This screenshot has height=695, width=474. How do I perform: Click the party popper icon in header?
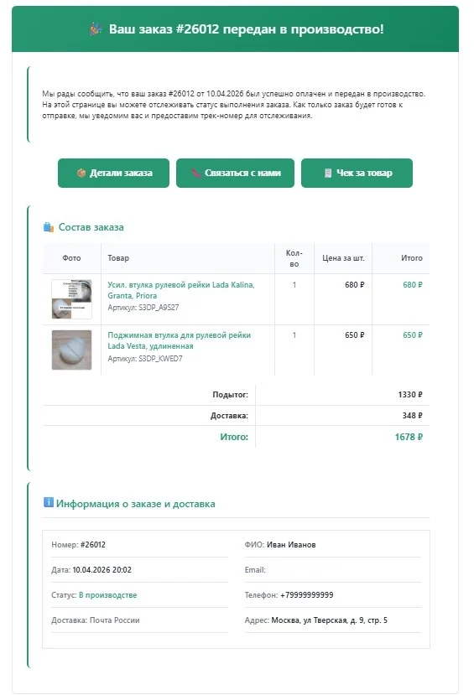point(96,29)
